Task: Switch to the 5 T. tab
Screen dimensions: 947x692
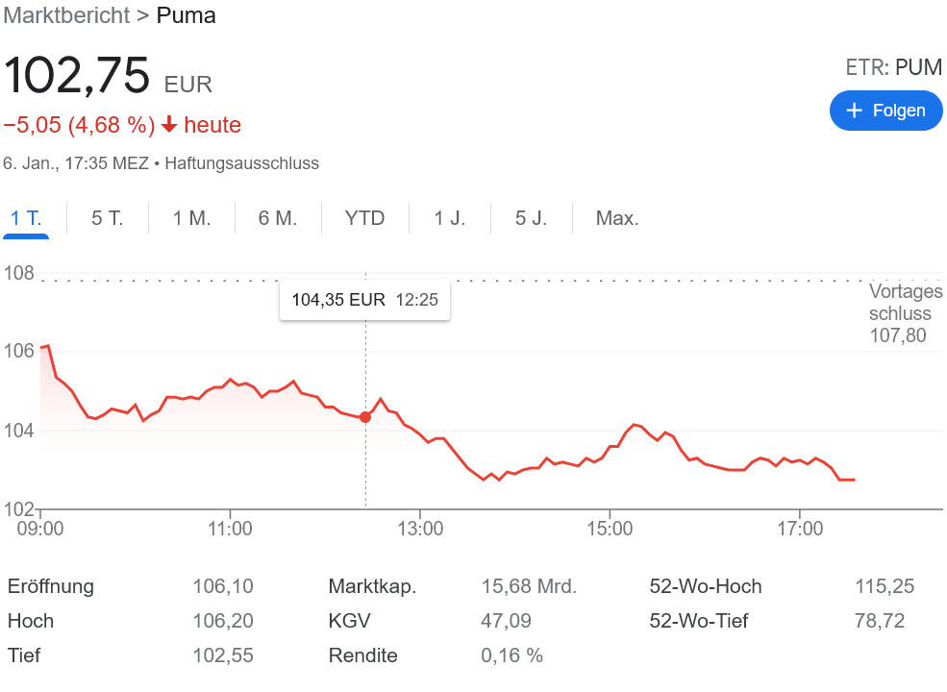Action: [108, 218]
